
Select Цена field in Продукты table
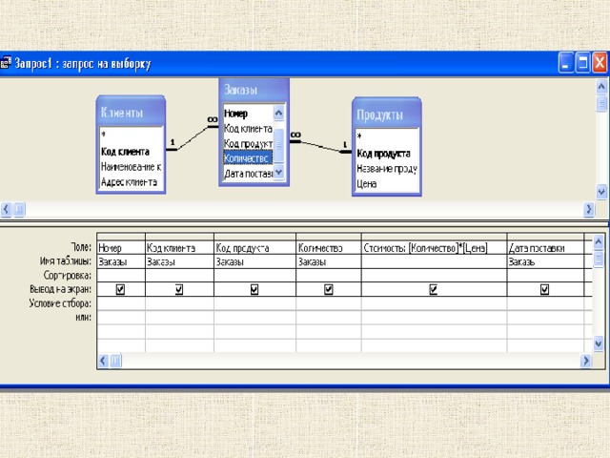click(x=387, y=184)
